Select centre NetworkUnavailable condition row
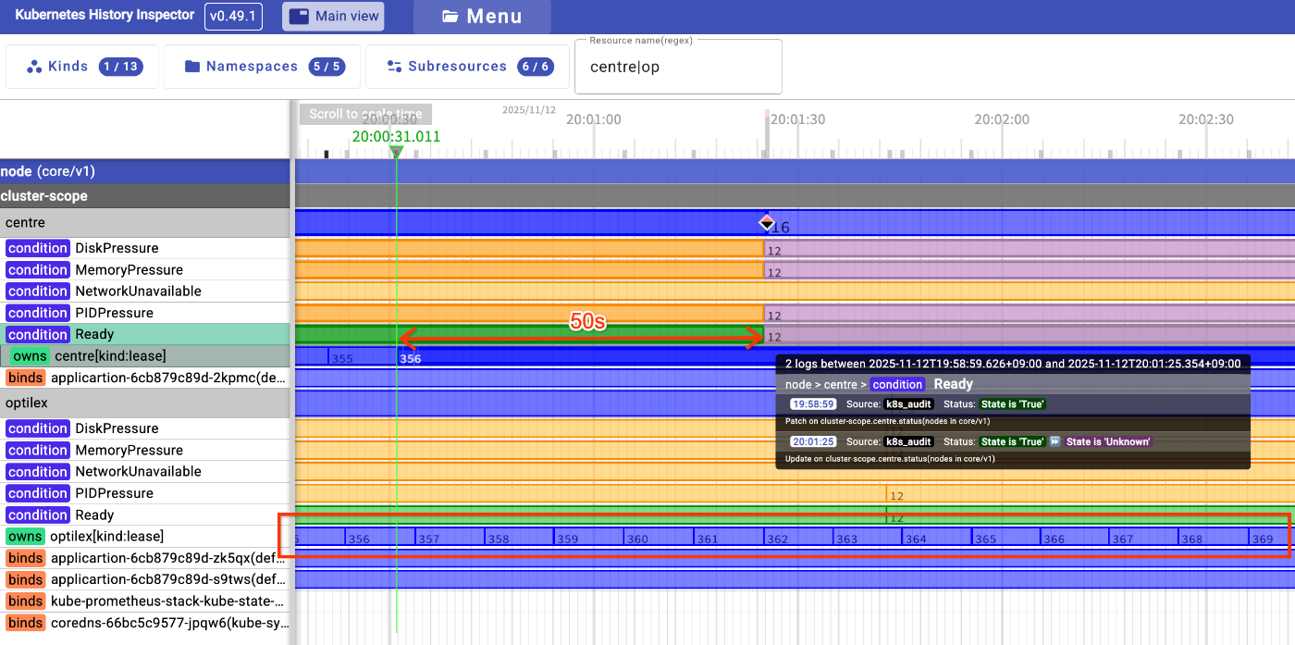 coord(146,291)
